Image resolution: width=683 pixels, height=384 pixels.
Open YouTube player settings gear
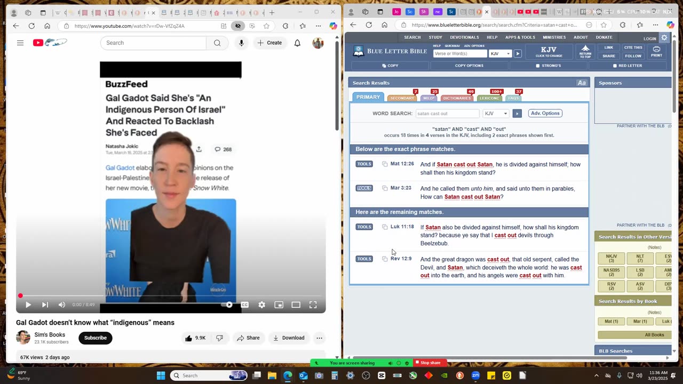pos(261,305)
